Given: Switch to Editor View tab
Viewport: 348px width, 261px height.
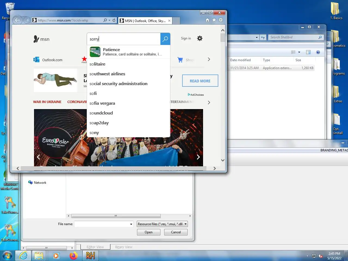Looking at the screenshot, I should click(95, 247).
